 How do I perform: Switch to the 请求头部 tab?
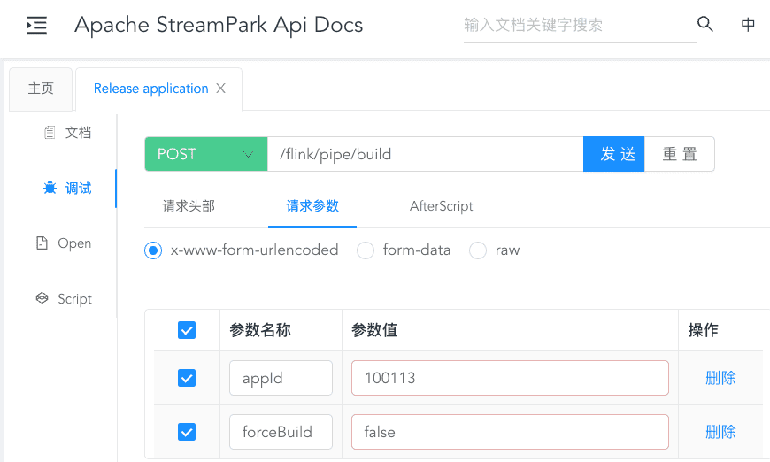point(189,206)
